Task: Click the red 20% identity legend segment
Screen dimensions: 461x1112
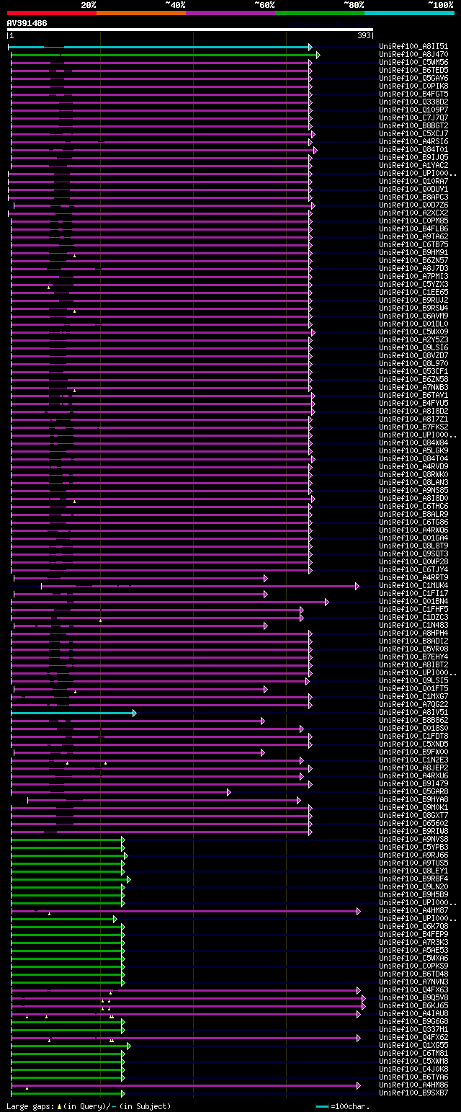Action: pos(51,12)
